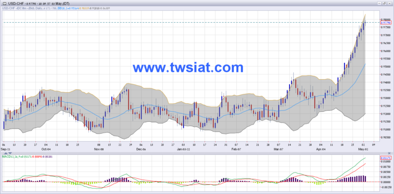The image size is (394, 194).
Task: Click the Oct/04 date axis label
Action: click(45, 149)
